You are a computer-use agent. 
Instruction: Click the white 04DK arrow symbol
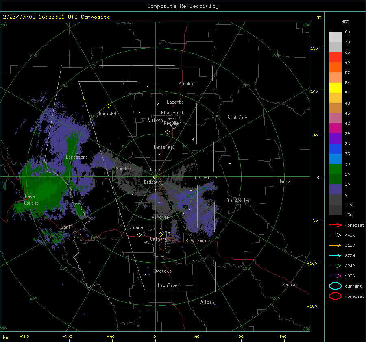(x=335, y=235)
